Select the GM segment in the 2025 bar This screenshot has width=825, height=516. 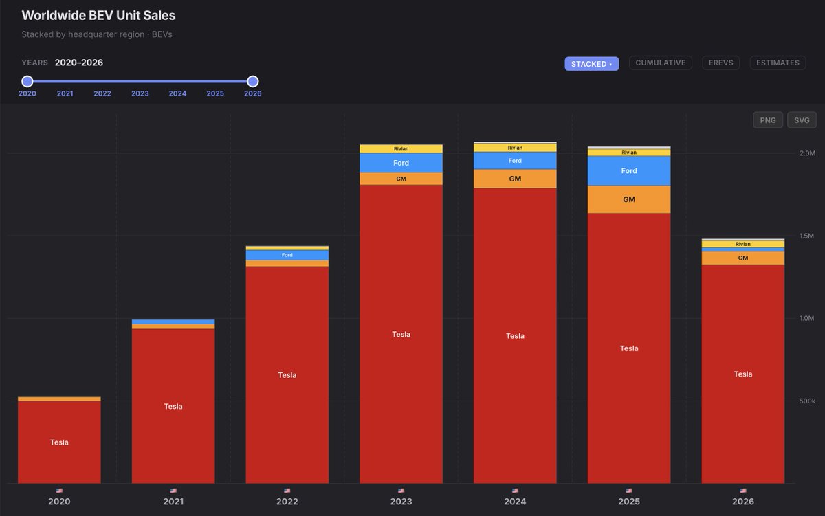tap(629, 199)
